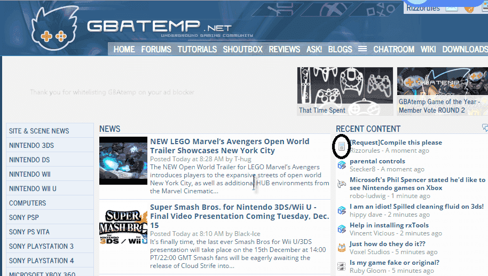Select SONY PS VITA in sidebar
The image size is (488, 276).
click(50, 232)
